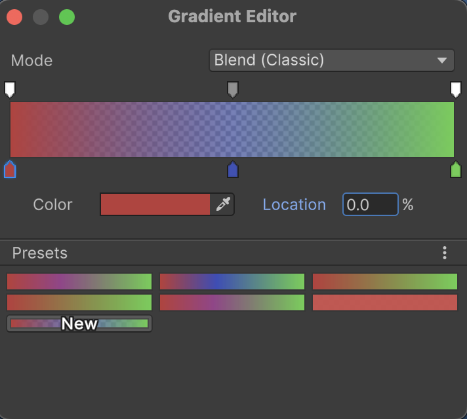Apply the solid red preset

point(385,302)
